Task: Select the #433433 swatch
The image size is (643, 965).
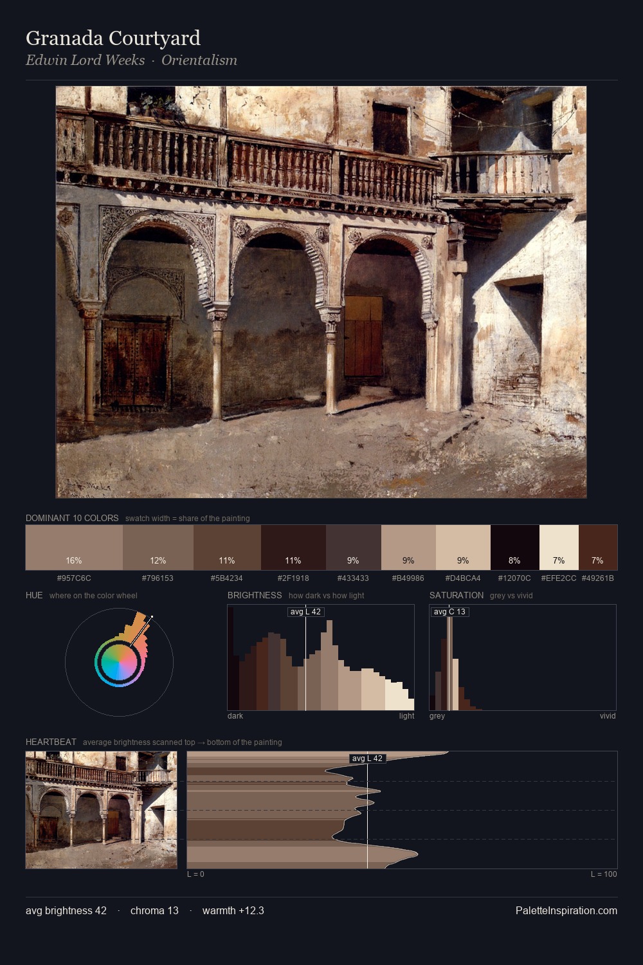Action: 354,547
